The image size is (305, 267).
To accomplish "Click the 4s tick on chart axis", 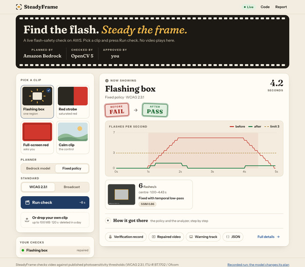I will point(244,171).
